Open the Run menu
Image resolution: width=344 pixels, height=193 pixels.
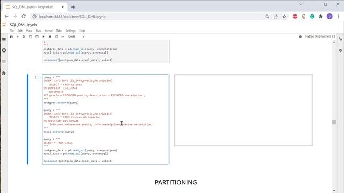(x=38, y=31)
